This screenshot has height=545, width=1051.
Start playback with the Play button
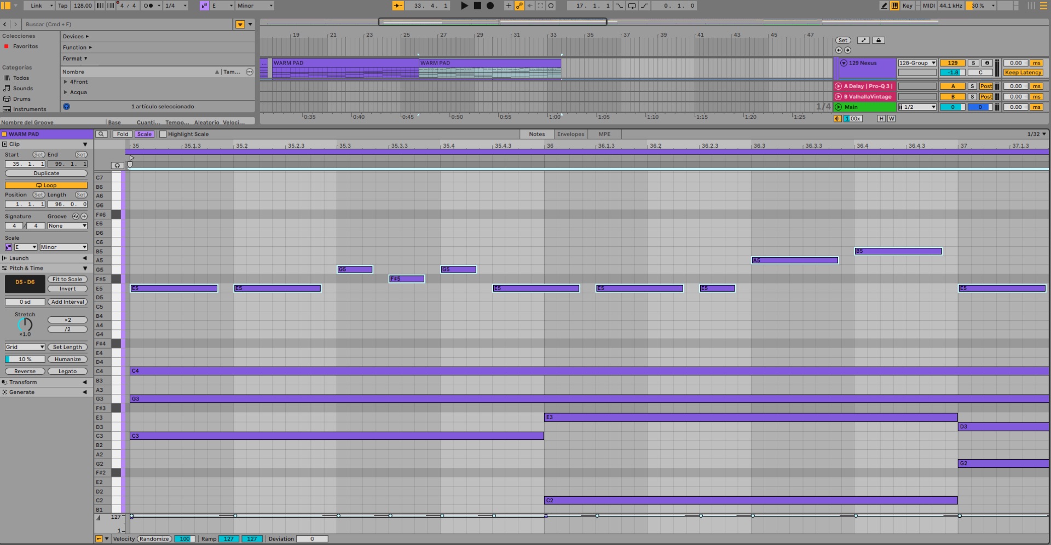pos(464,5)
